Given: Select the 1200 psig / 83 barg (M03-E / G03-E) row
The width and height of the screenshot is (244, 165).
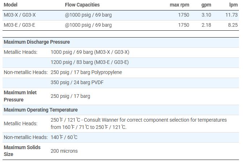Looking at the screenshot, I should tap(89, 62).
